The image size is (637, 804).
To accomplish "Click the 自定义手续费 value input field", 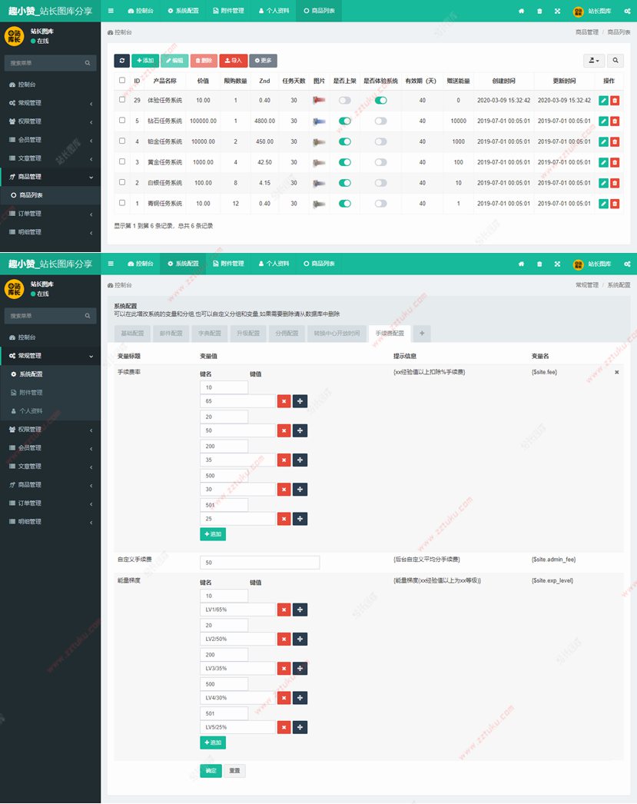I will [259, 563].
